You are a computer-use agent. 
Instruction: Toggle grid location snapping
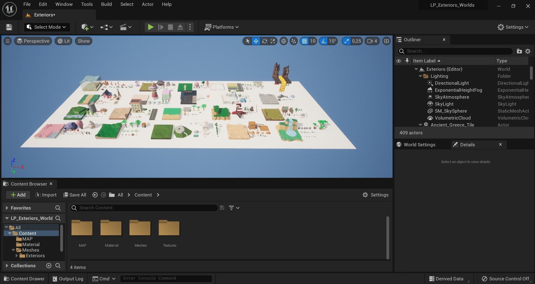[304, 41]
